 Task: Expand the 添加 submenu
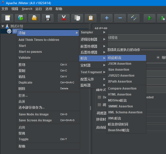(48, 33)
